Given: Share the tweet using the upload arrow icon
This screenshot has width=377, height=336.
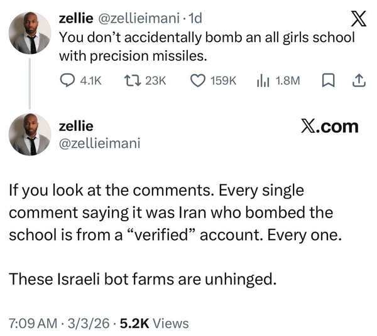Looking at the screenshot, I should [x=359, y=81].
